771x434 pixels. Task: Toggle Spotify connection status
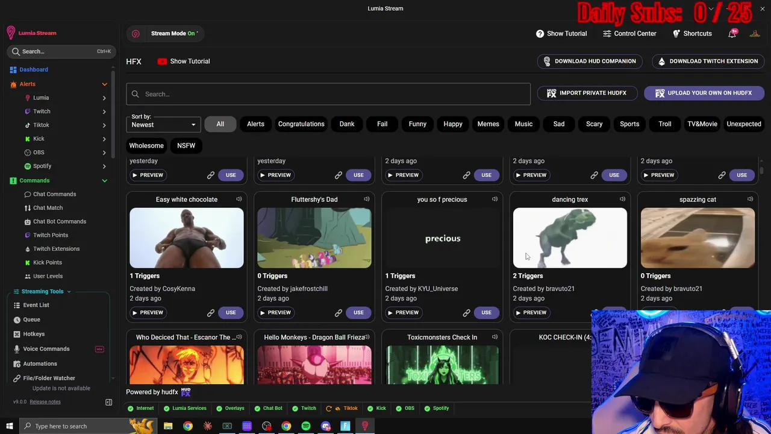click(x=436, y=408)
